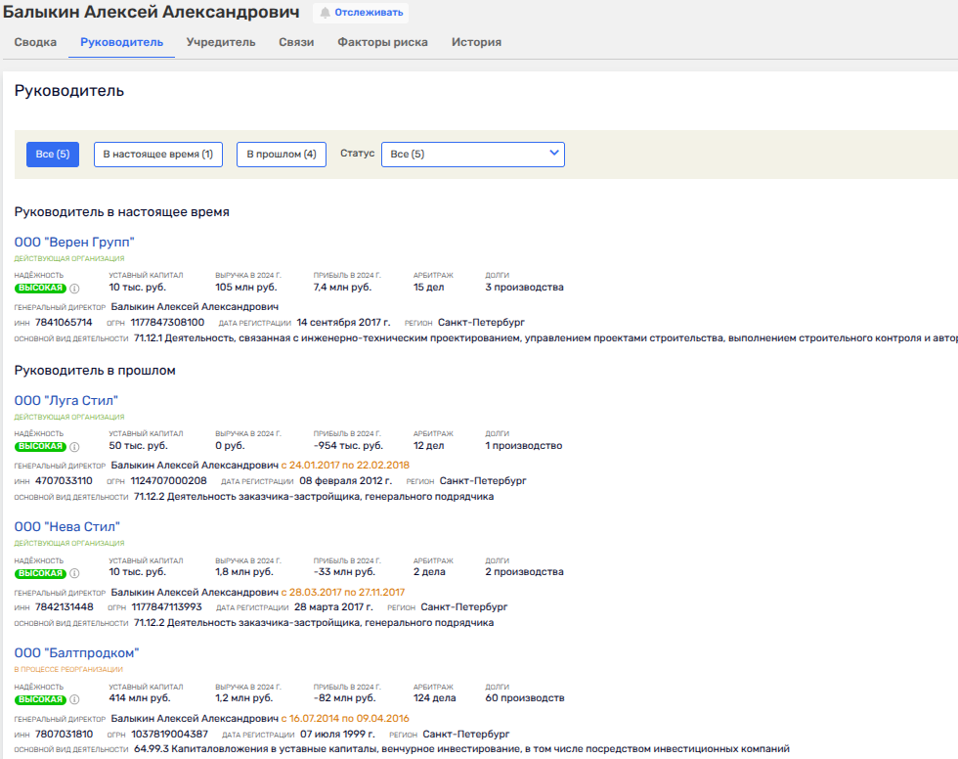
Task: Click info icon beside Луга Стил reliability badge
Action: point(74,447)
